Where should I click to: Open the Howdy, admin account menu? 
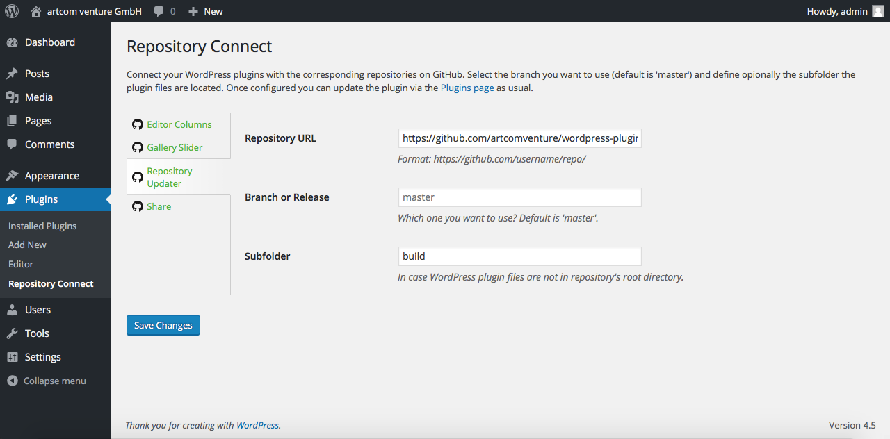click(845, 11)
